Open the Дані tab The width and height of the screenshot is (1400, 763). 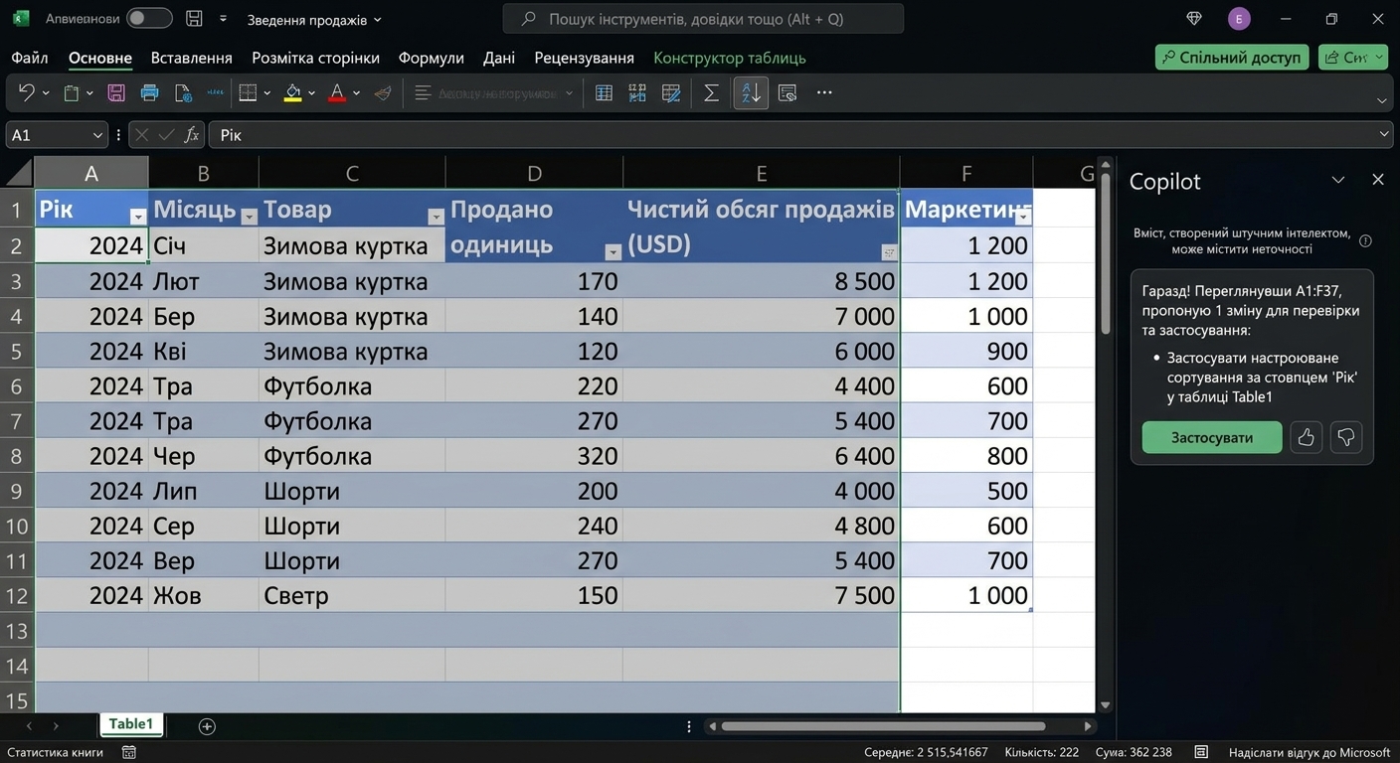point(499,58)
